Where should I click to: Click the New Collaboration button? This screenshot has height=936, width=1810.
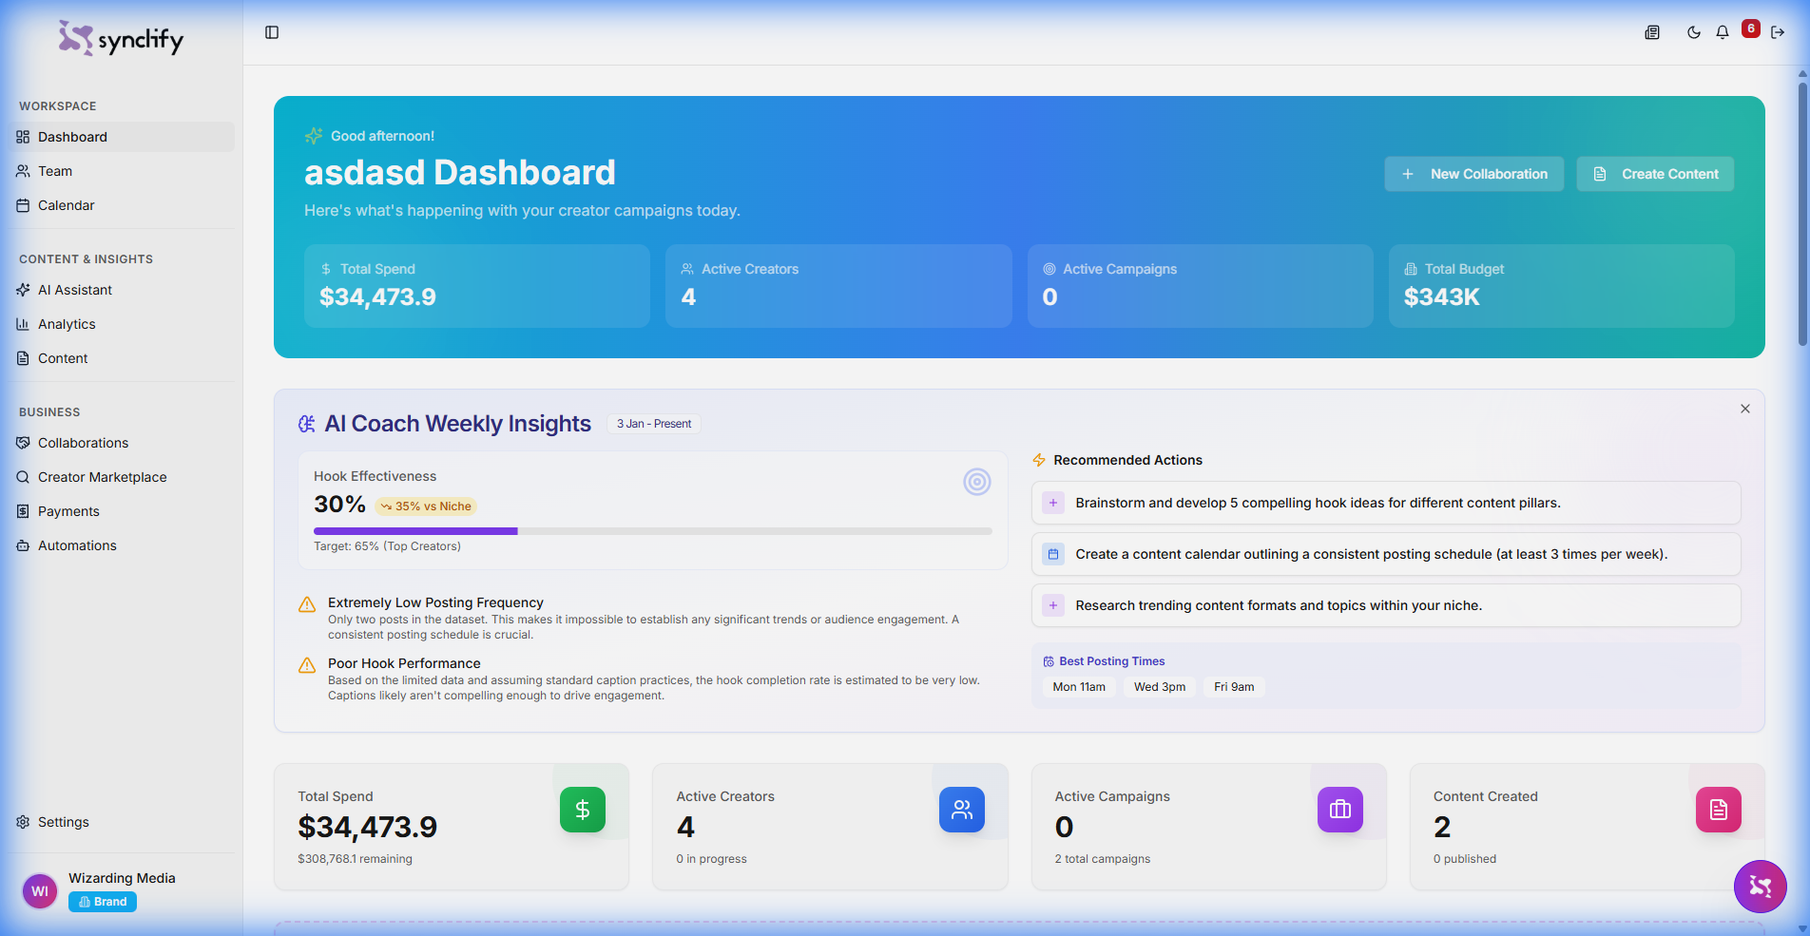[x=1473, y=174]
